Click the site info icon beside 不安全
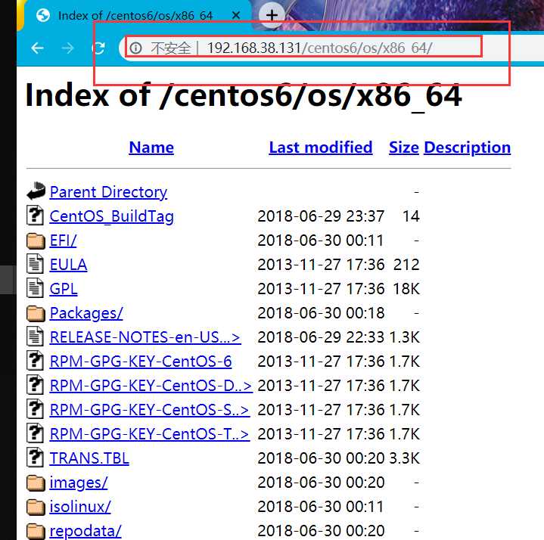 (x=135, y=48)
